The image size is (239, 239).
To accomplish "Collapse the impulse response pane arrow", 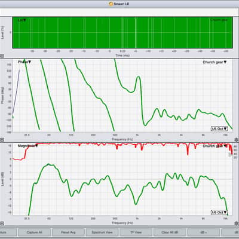I will point(2,56).
